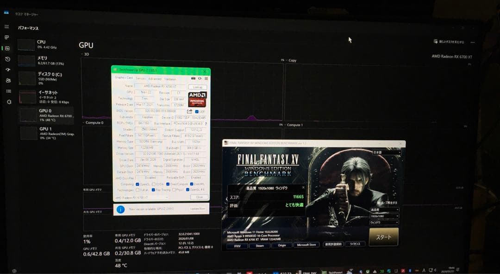The image size is (500, 274).
Task: Switch to the Graphics Card tab in GPU-Z
Action: (x=124, y=77)
